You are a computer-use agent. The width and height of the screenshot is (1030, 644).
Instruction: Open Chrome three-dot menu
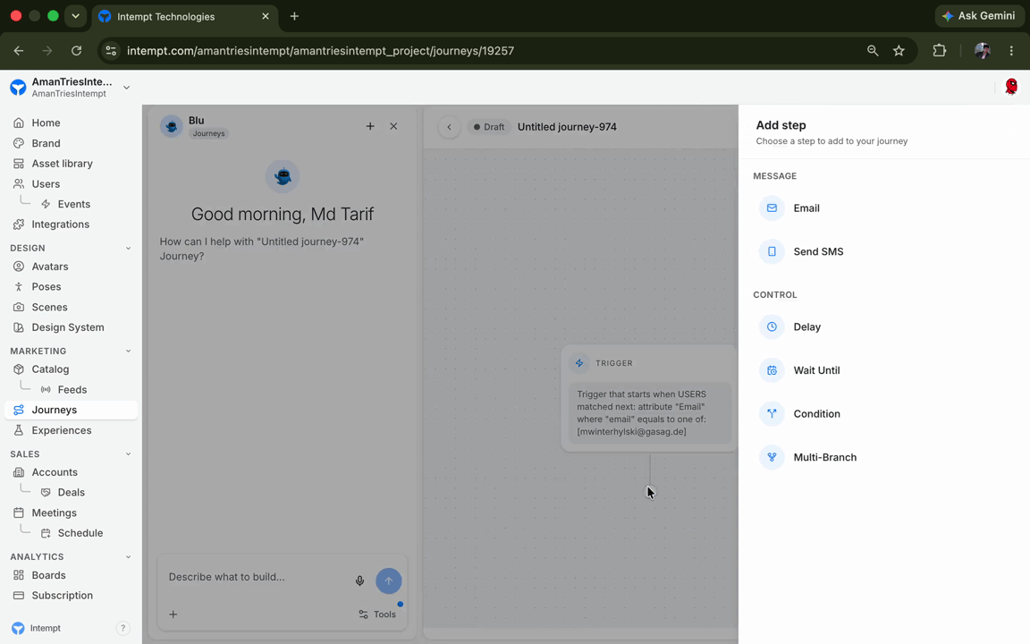point(1011,51)
